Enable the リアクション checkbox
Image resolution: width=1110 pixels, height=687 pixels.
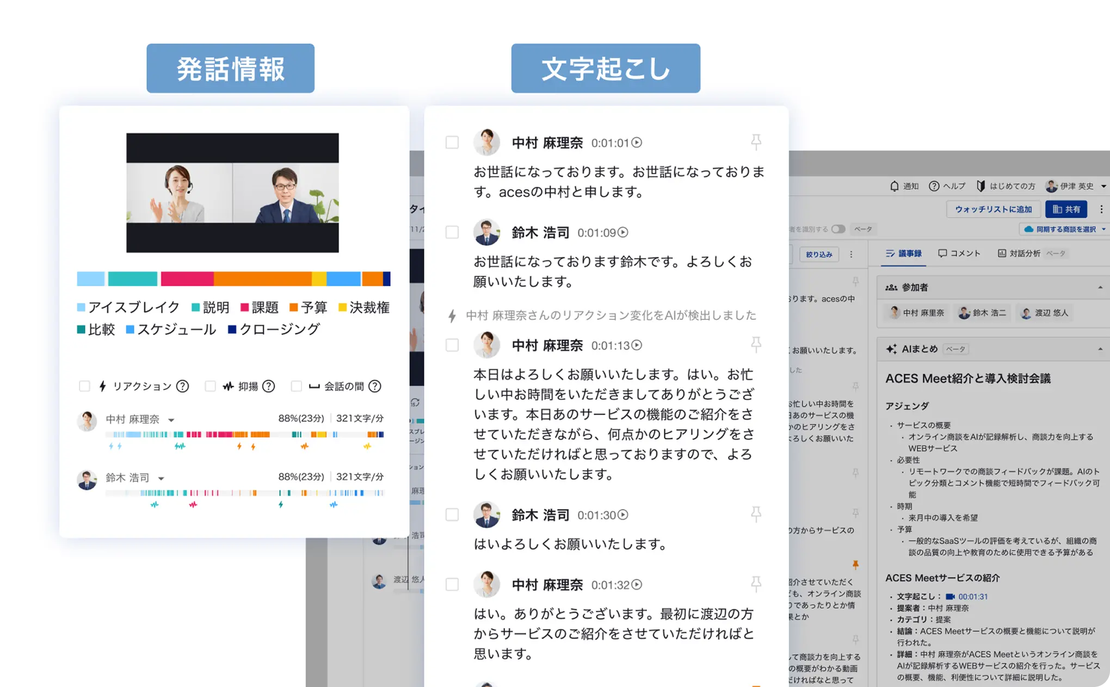point(84,386)
